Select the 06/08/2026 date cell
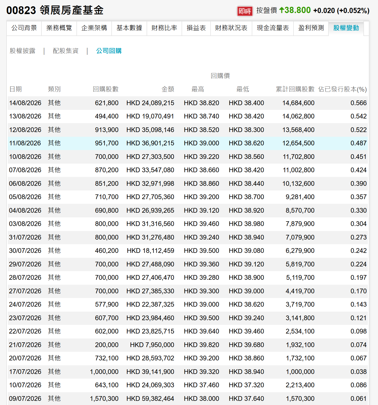Viewport: 378px width, 405px height. [x=25, y=183]
